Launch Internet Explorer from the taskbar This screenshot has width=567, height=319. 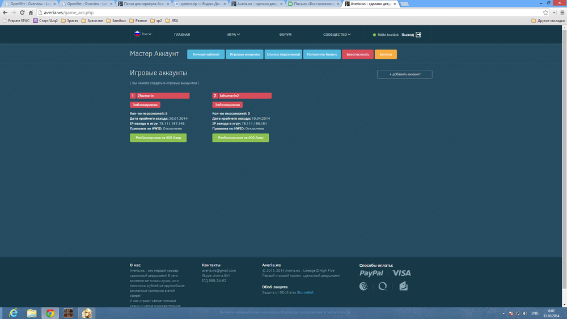[x=14, y=313]
